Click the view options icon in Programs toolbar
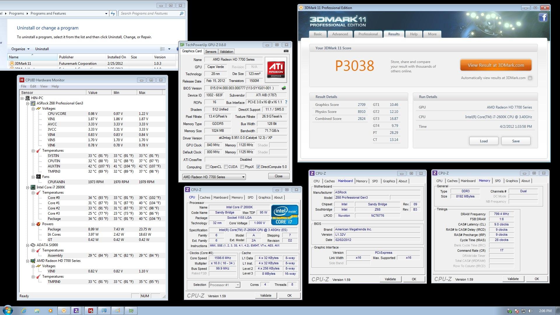This screenshot has width=560, height=315. click(x=162, y=49)
